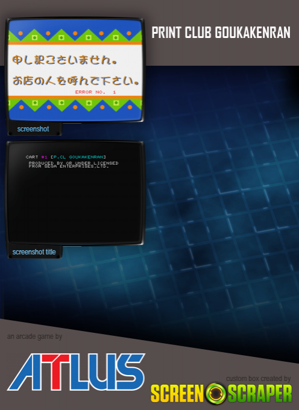Click the green ScreenScraper circular arrow icon
This screenshot has height=410, width=299.
coord(216,393)
